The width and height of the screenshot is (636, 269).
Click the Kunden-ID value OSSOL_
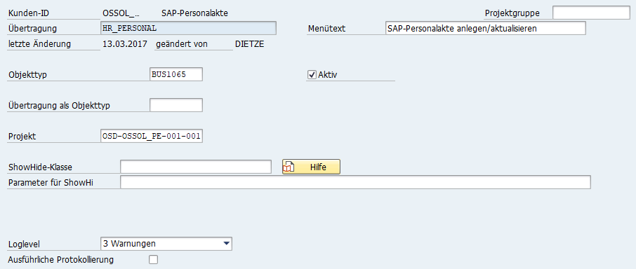coord(121,13)
